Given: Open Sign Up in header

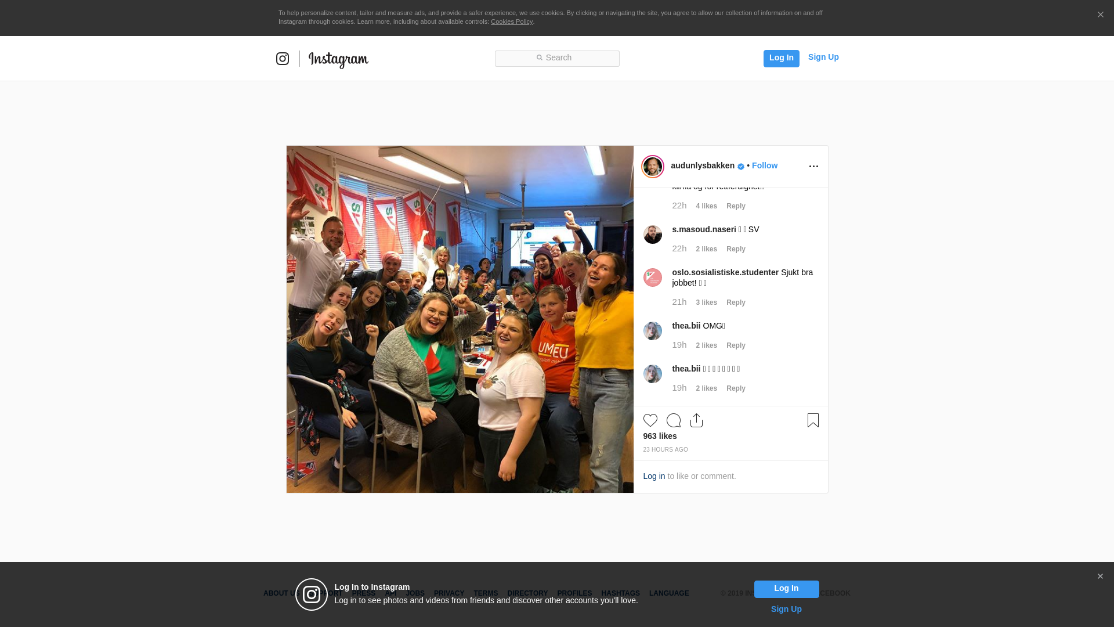Looking at the screenshot, I should 823,57.
